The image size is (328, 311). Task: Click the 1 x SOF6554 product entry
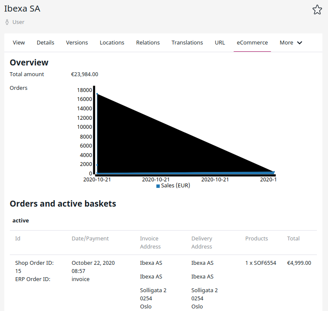[260, 263]
